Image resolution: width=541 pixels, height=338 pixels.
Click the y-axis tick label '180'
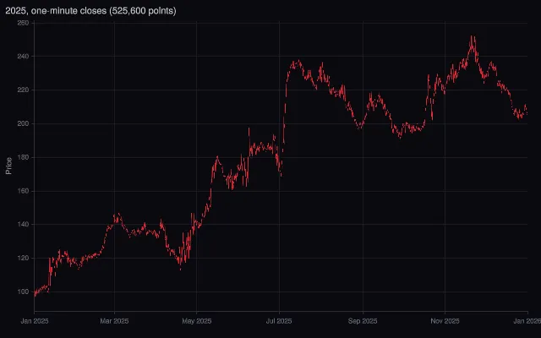tap(23, 157)
